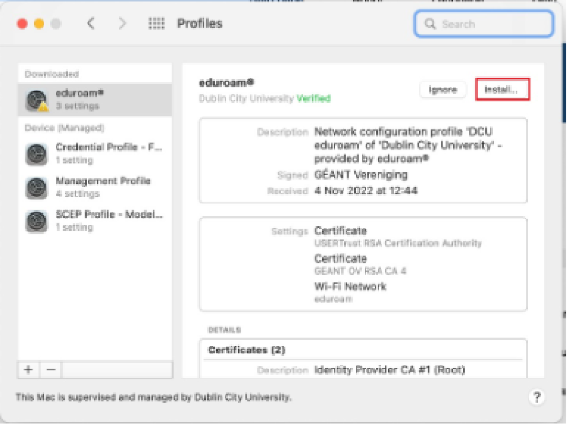Go forward with the right chevron

(122, 24)
